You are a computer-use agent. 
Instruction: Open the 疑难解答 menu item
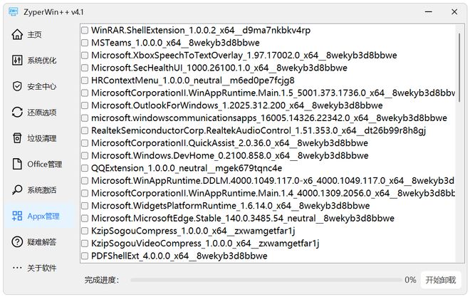(41, 242)
